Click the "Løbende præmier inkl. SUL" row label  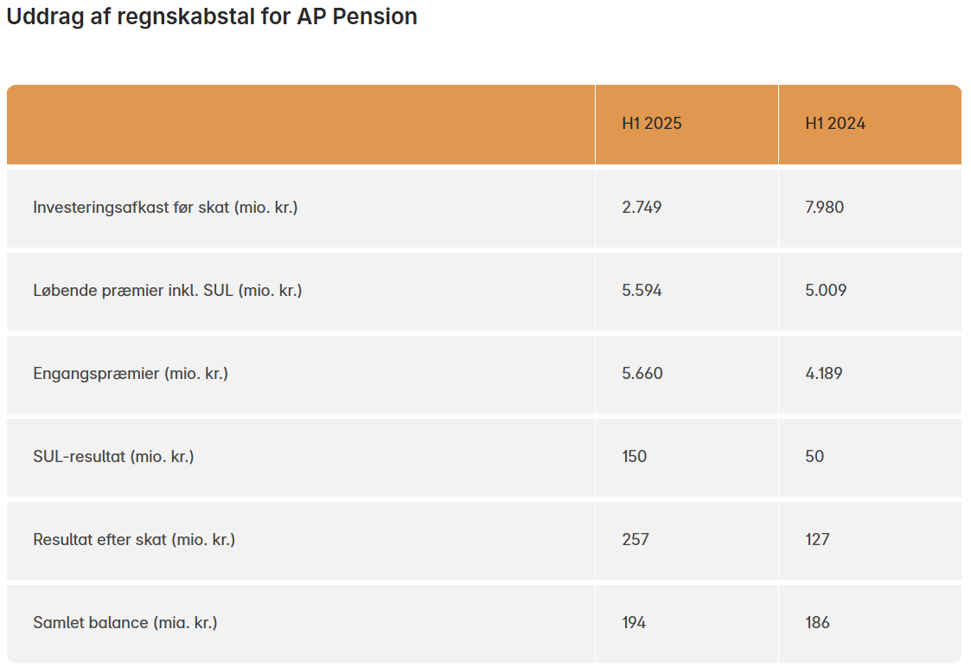pyautogui.click(x=168, y=291)
